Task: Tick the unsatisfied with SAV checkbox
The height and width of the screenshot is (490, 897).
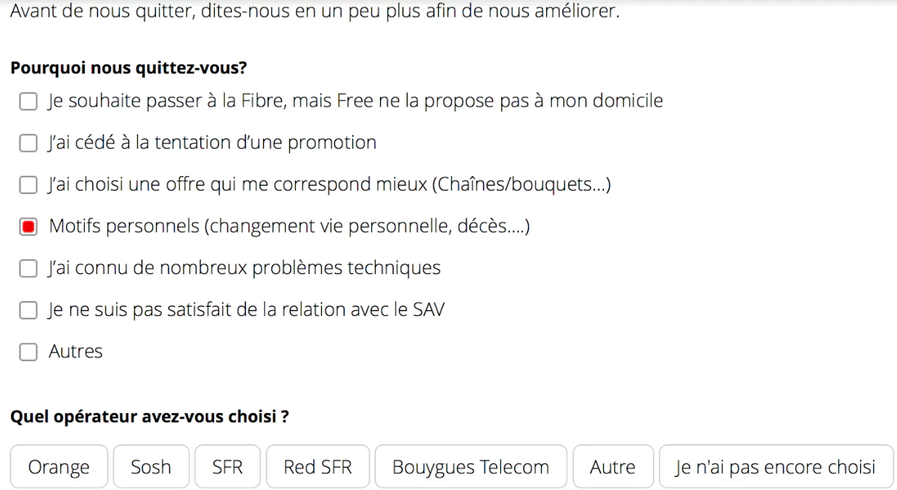Action: 28,311
